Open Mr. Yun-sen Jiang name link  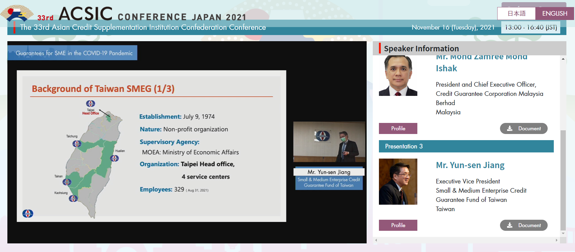[470, 165]
